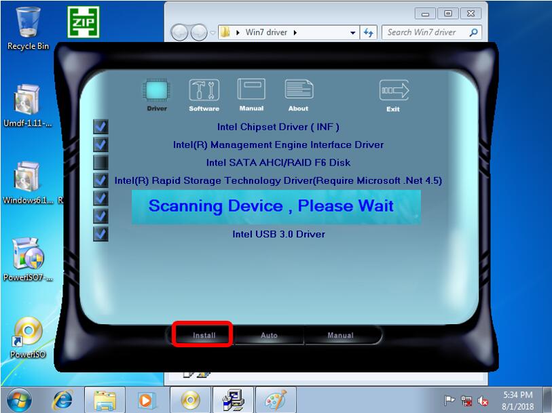Click the bottom Manual button
552x413 pixels.
click(340, 335)
